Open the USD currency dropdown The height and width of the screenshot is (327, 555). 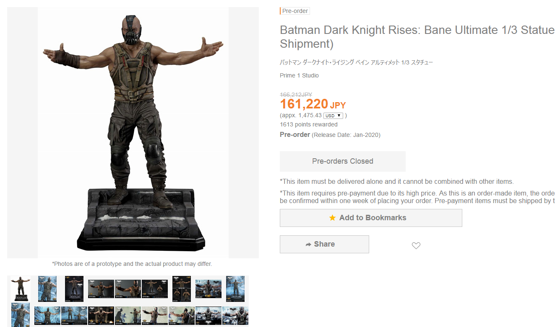click(x=334, y=116)
